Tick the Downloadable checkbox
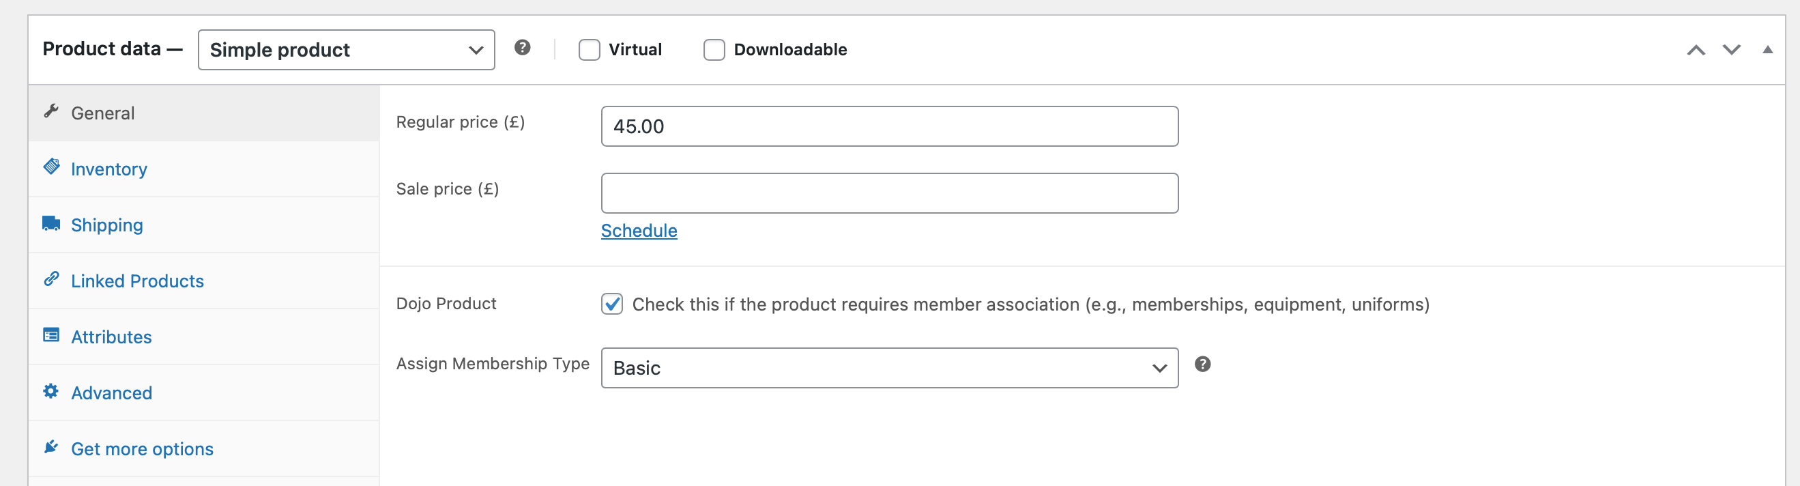The image size is (1800, 486). coord(714,50)
